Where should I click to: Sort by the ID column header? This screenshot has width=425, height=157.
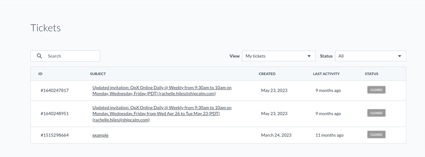[40, 74]
